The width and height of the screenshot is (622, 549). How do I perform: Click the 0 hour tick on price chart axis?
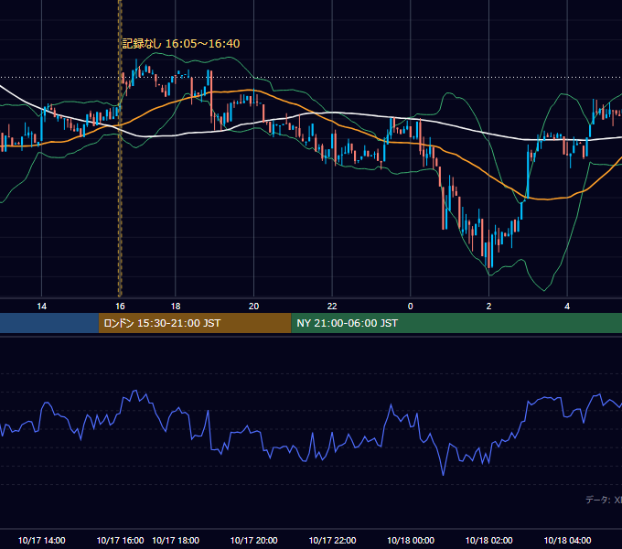pos(411,307)
